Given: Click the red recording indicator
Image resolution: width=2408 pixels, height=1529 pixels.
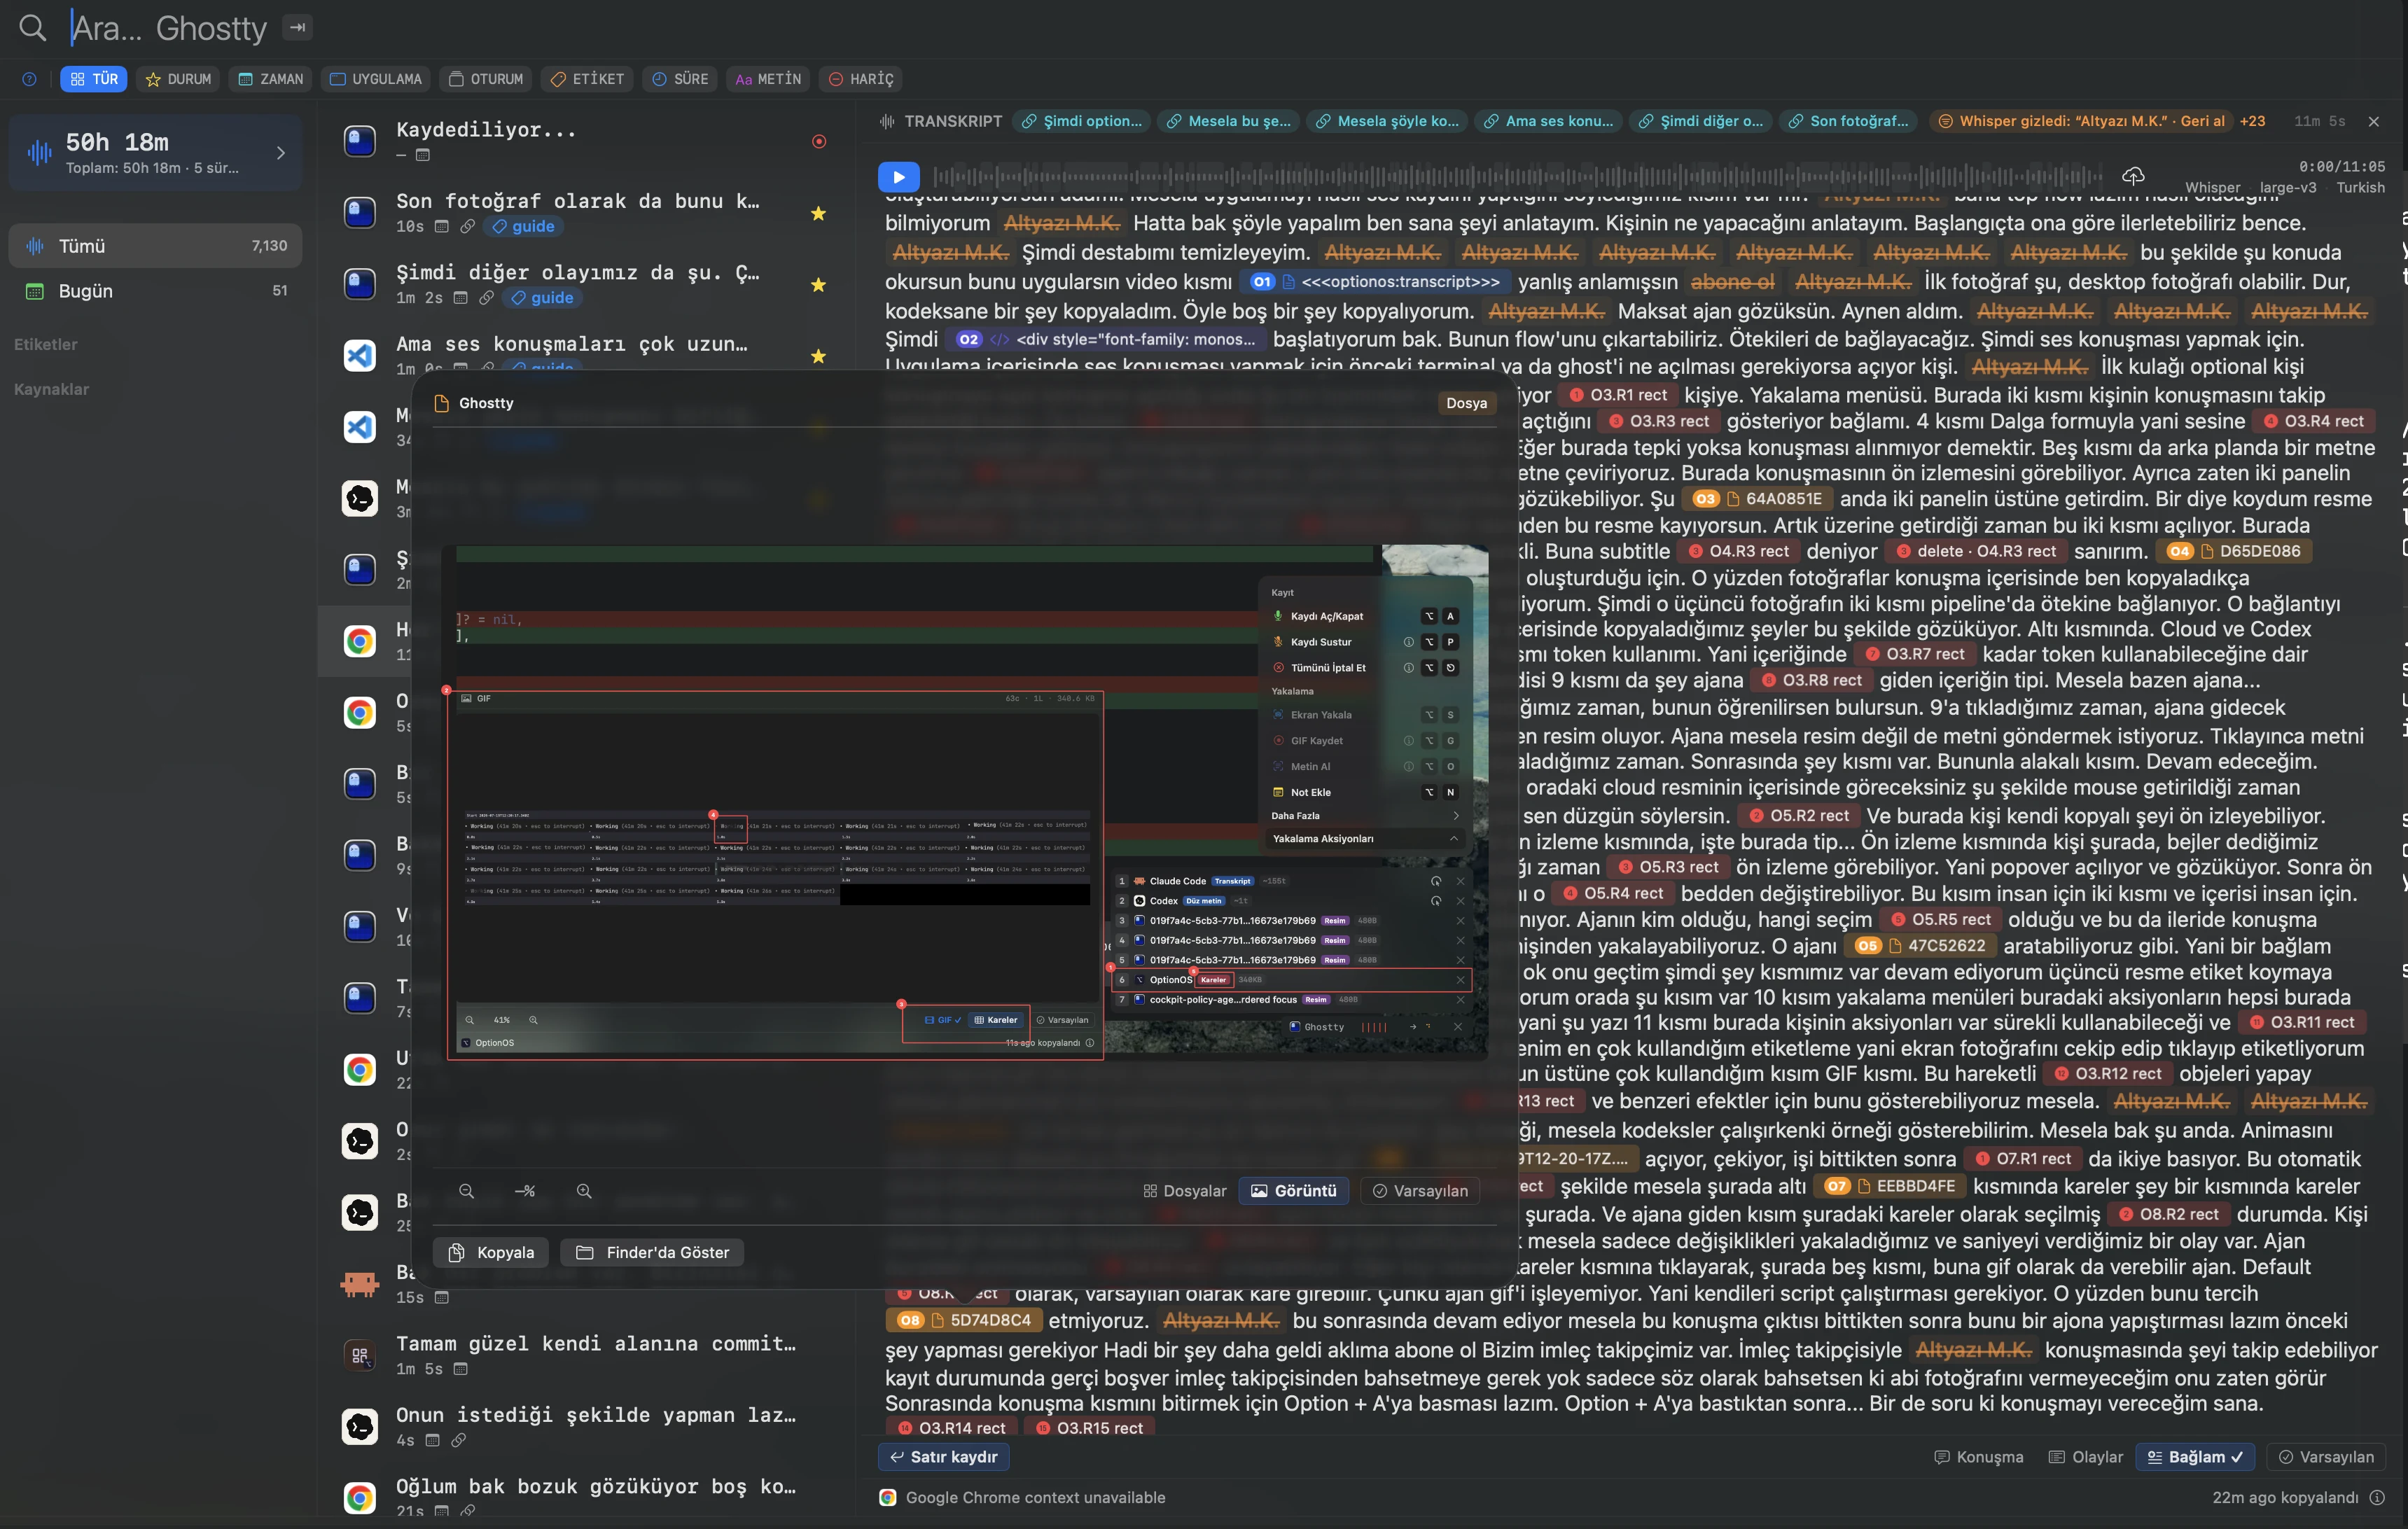Looking at the screenshot, I should pos(819,141).
